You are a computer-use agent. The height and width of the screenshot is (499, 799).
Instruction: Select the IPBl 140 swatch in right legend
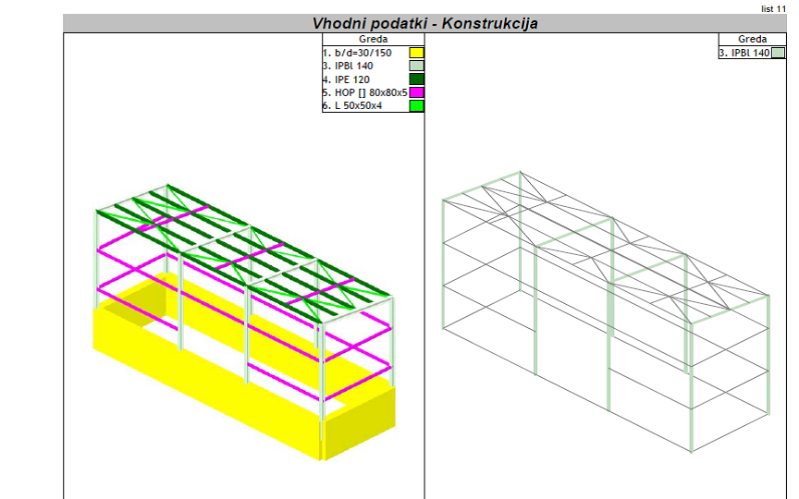click(x=779, y=54)
